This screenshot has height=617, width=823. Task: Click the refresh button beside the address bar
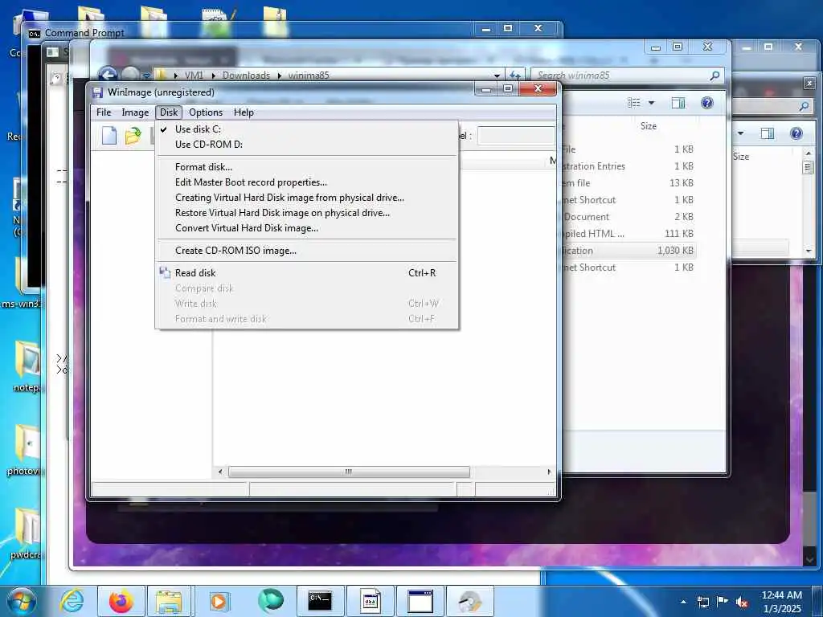[515, 76]
